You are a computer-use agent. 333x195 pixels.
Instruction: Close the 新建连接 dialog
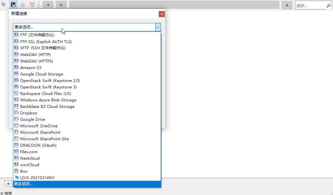[x=162, y=14]
